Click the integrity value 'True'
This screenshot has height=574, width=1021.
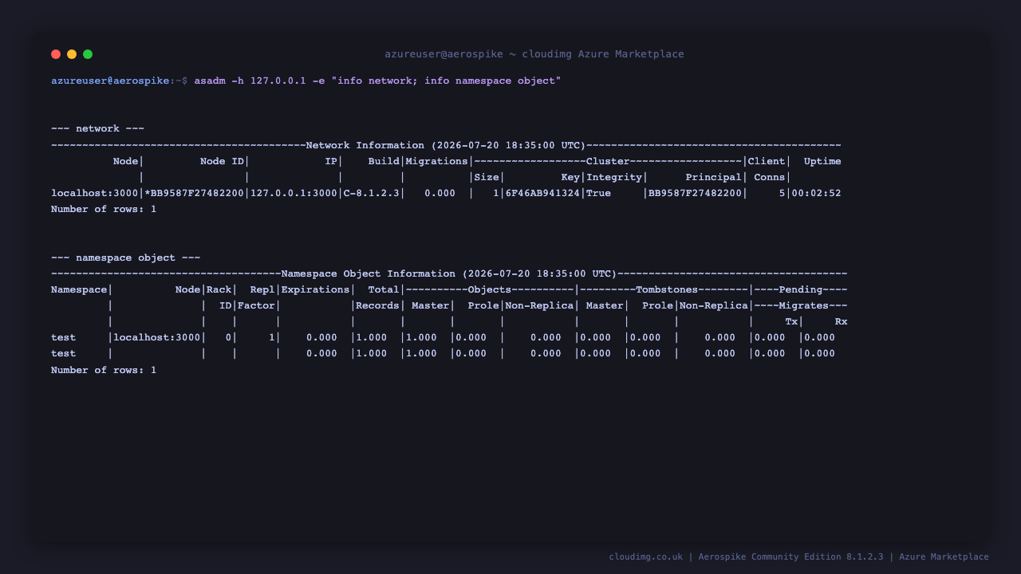coord(598,193)
